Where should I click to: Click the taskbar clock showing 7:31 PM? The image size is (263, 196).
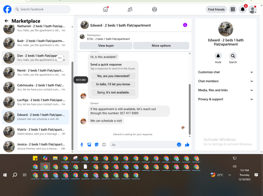tap(245, 175)
